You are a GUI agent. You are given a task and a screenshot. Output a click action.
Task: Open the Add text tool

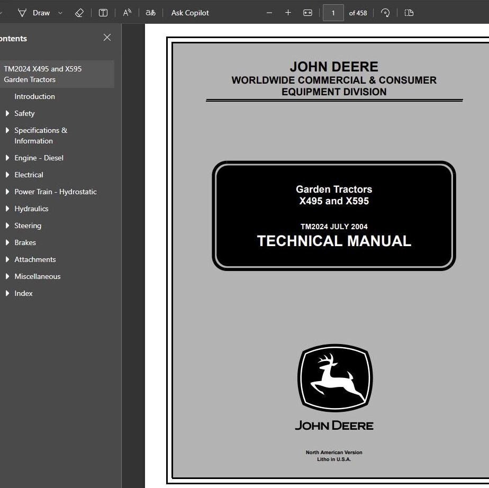coord(103,13)
